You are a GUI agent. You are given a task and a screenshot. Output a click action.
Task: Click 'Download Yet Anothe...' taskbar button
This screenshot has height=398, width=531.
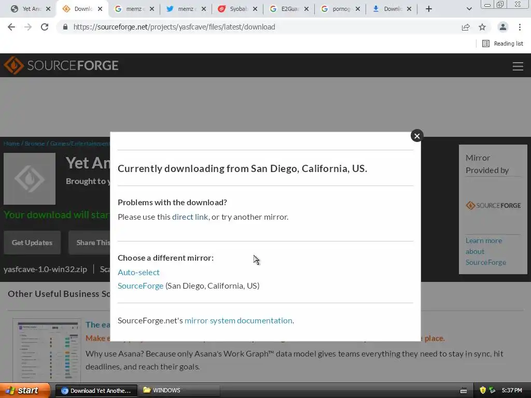coord(96,391)
